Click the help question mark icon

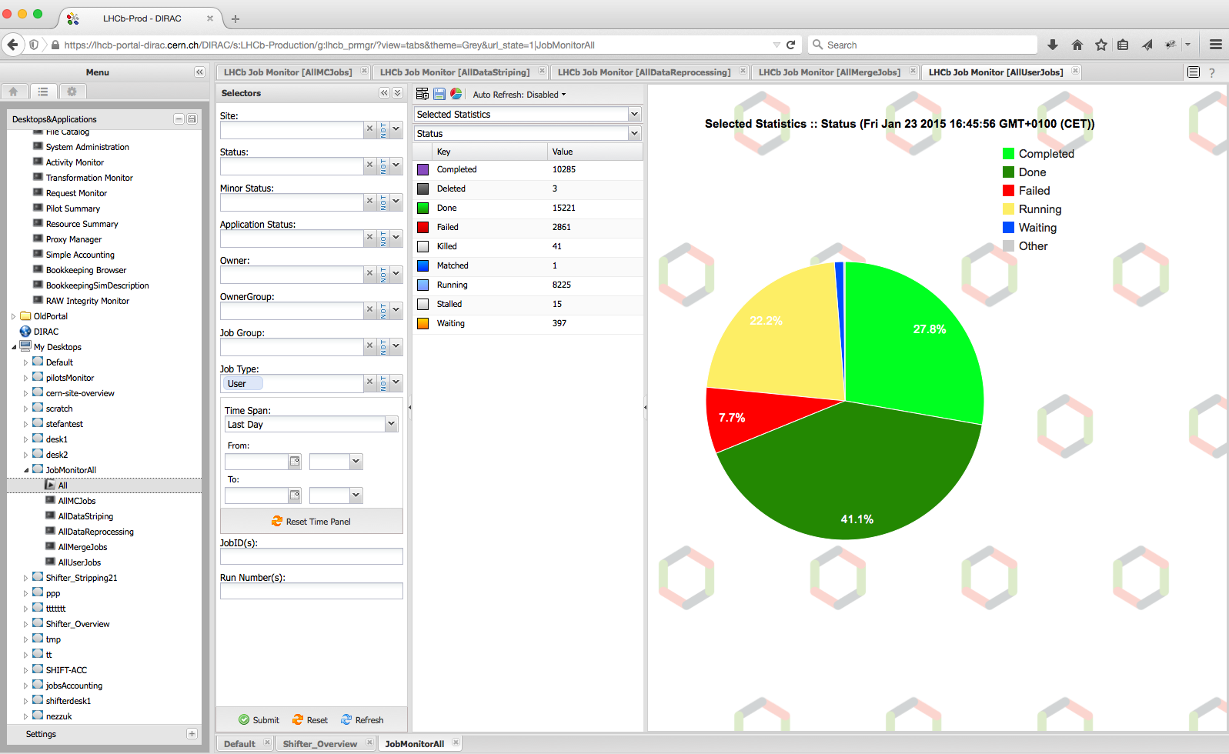click(x=1212, y=72)
